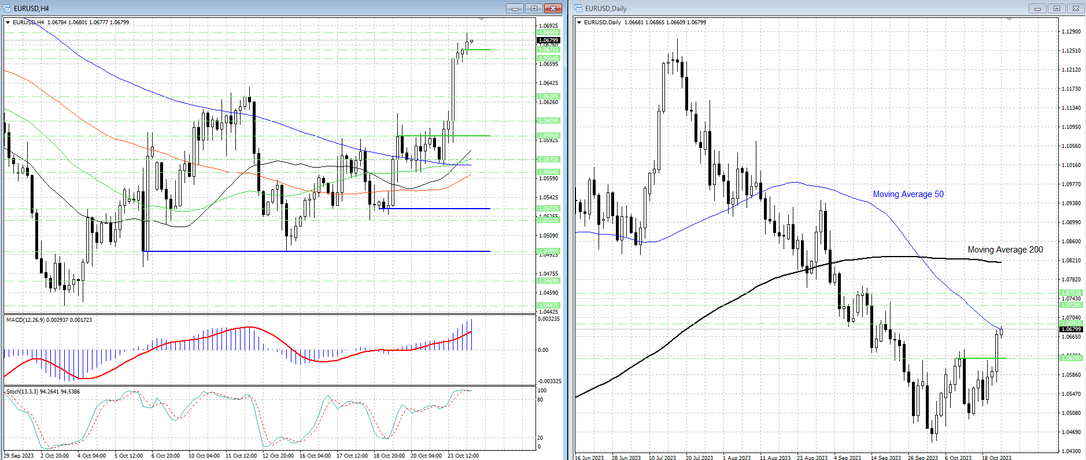
Task: Click the green 1.06640 level label
Action: pos(549,58)
